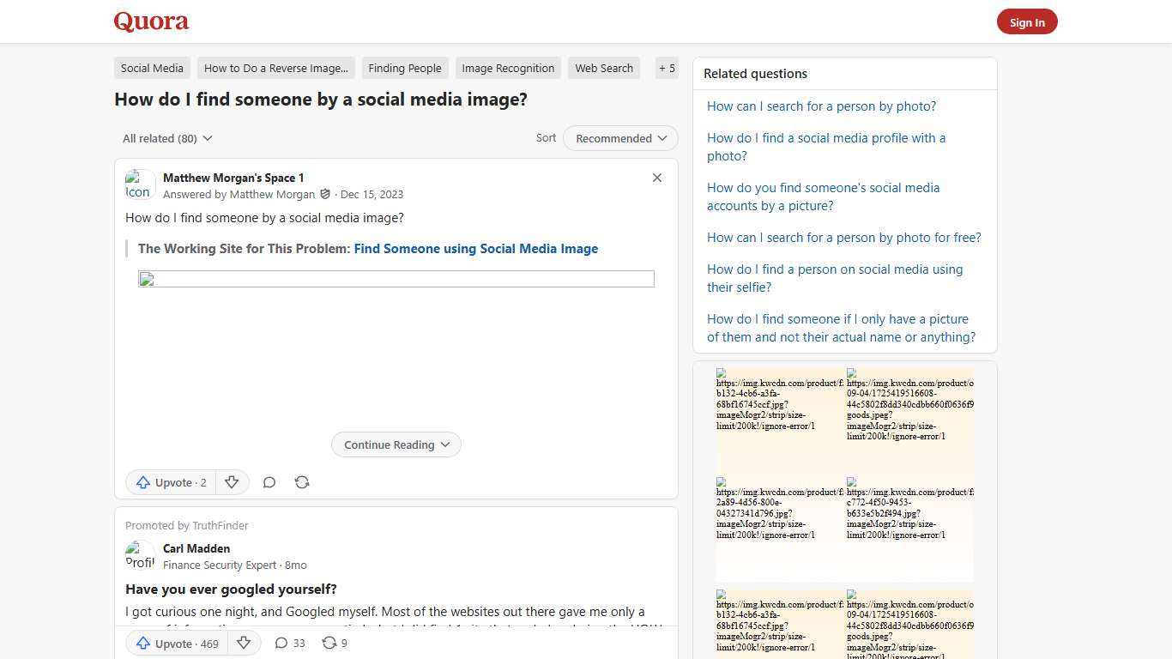This screenshot has width=1172, height=659.
Task: Expand the All related (80) filter
Action: pos(166,138)
